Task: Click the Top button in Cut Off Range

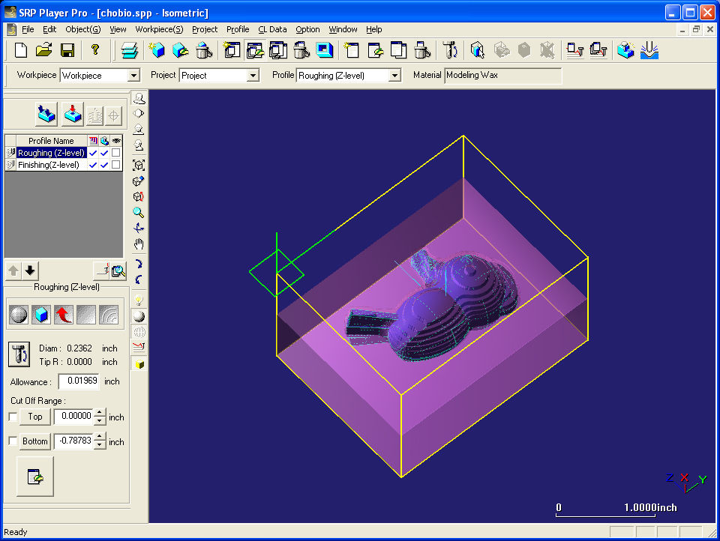Action: point(35,417)
